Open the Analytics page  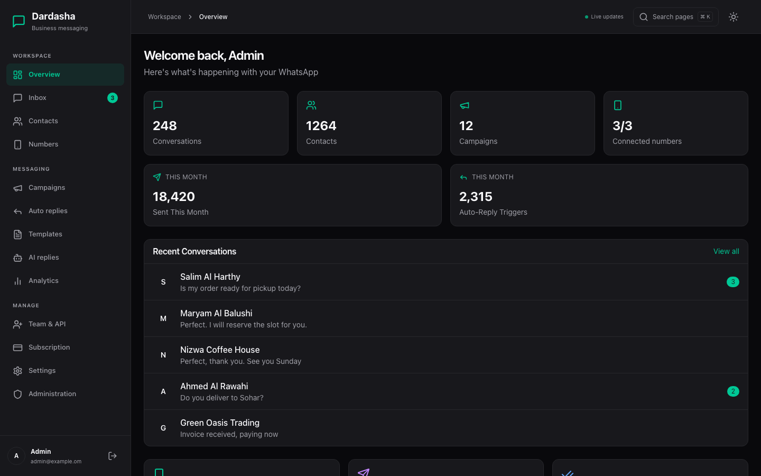(65, 281)
